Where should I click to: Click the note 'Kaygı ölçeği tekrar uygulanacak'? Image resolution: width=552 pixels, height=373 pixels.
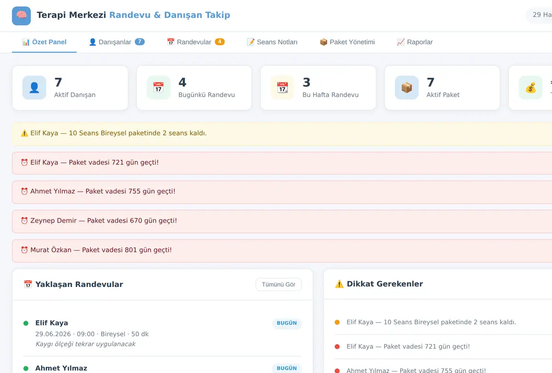click(86, 344)
